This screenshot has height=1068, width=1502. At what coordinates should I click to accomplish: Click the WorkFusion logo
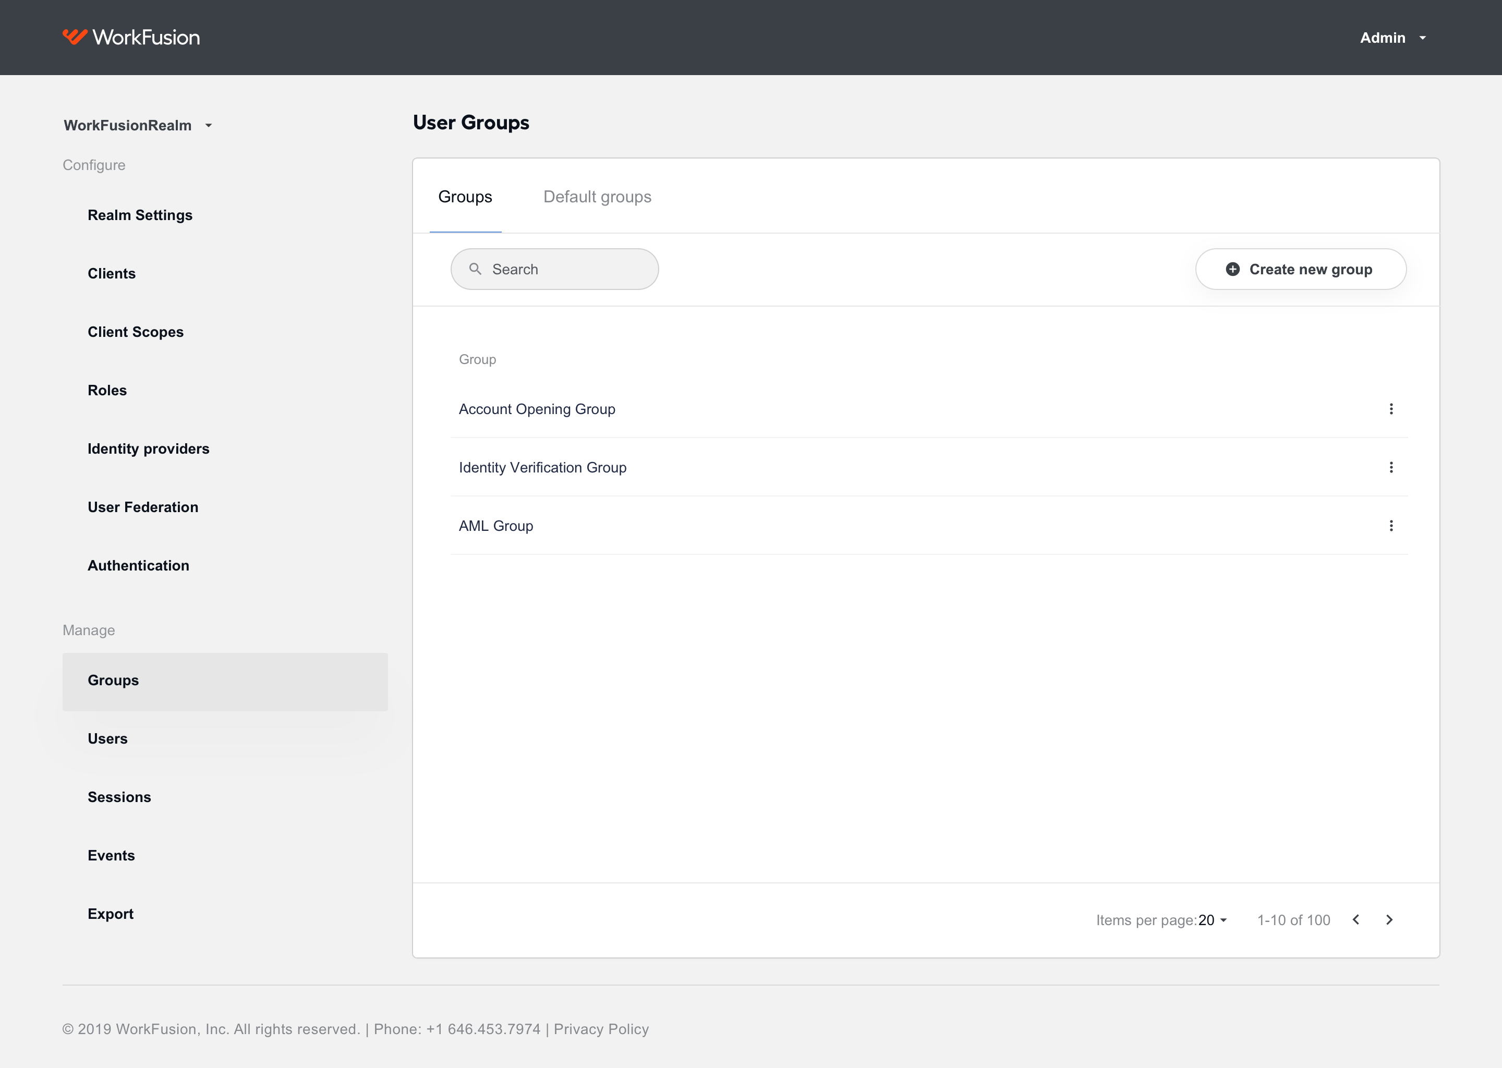(x=131, y=38)
